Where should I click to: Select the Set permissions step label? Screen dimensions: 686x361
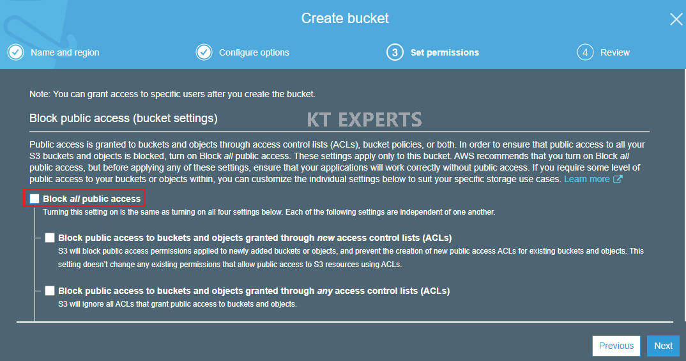tap(445, 52)
